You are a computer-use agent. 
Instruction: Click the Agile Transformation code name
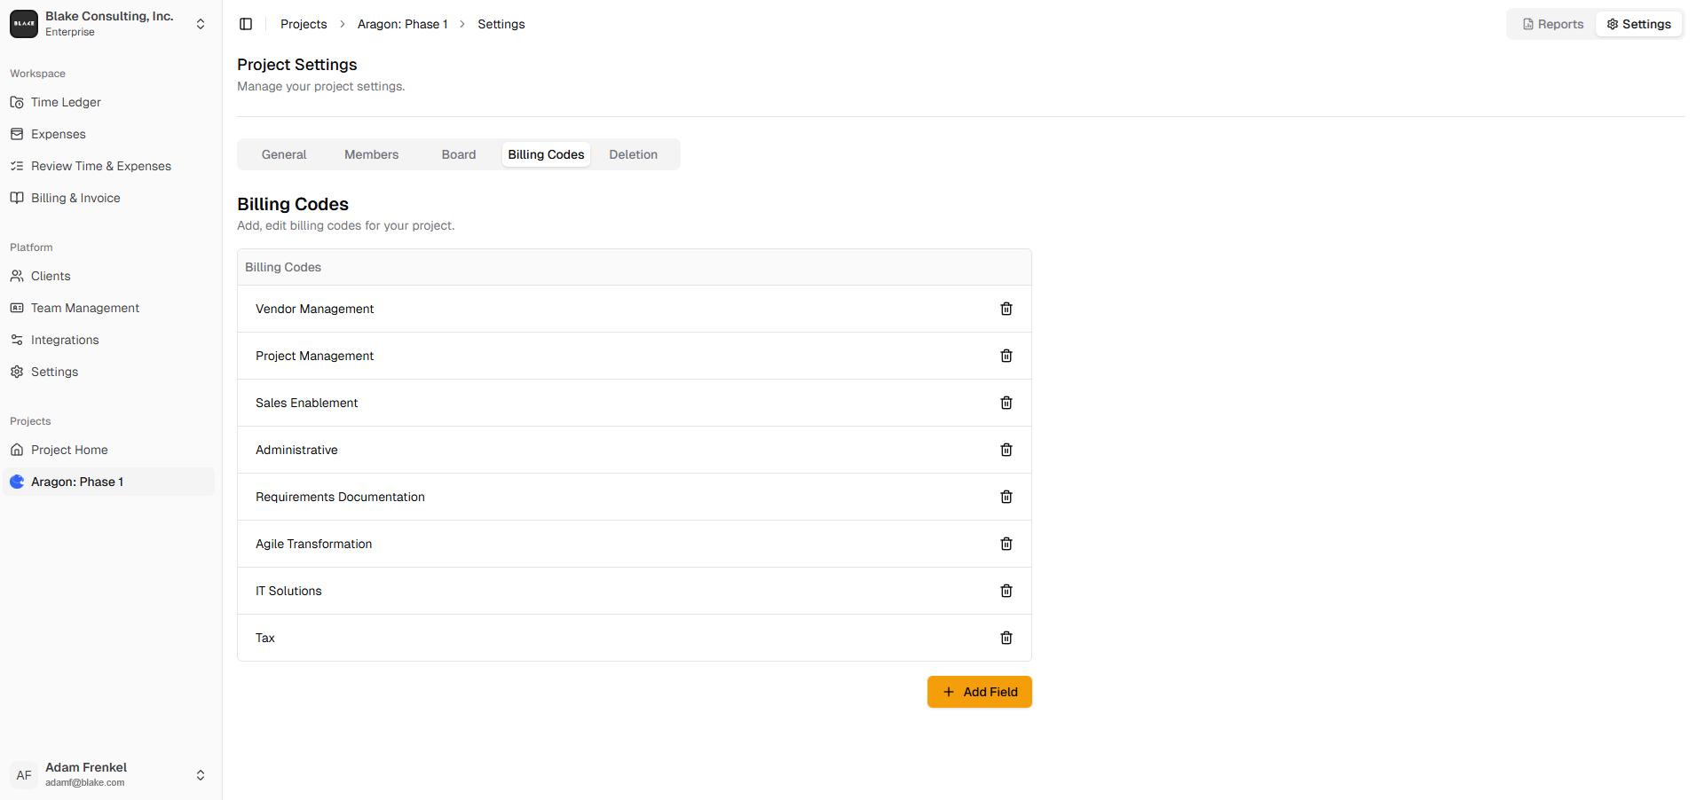[314, 544]
